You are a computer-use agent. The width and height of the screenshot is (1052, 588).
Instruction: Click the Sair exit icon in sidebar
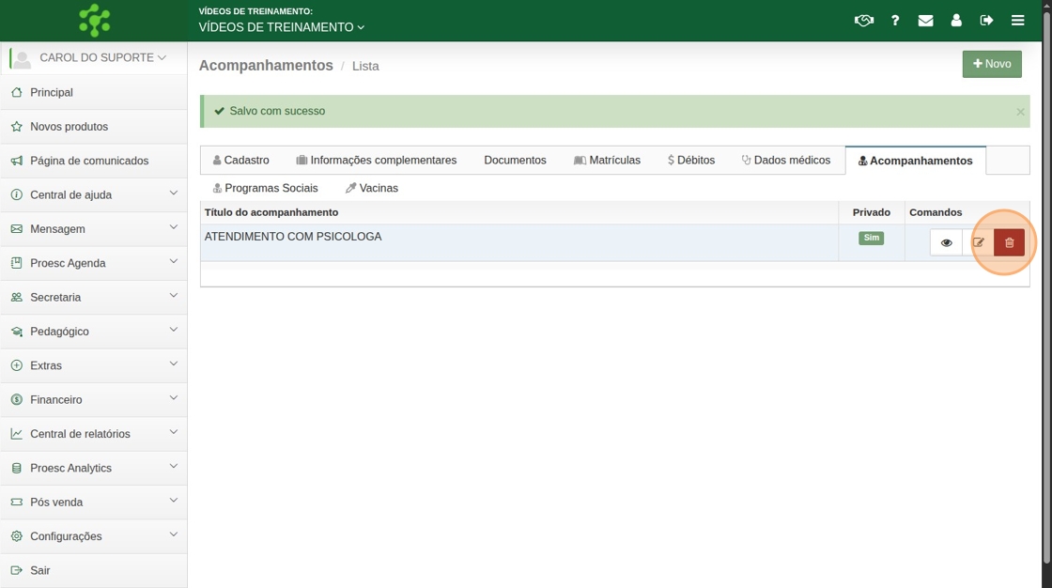pos(17,570)
